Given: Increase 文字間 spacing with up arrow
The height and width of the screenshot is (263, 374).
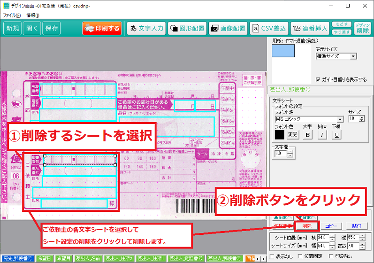Looking at the screenshot, I should pyautogui.click(x=290, y=152).
